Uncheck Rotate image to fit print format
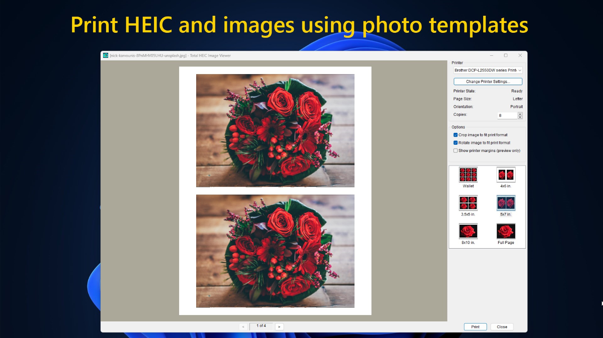 click(455, 143)
